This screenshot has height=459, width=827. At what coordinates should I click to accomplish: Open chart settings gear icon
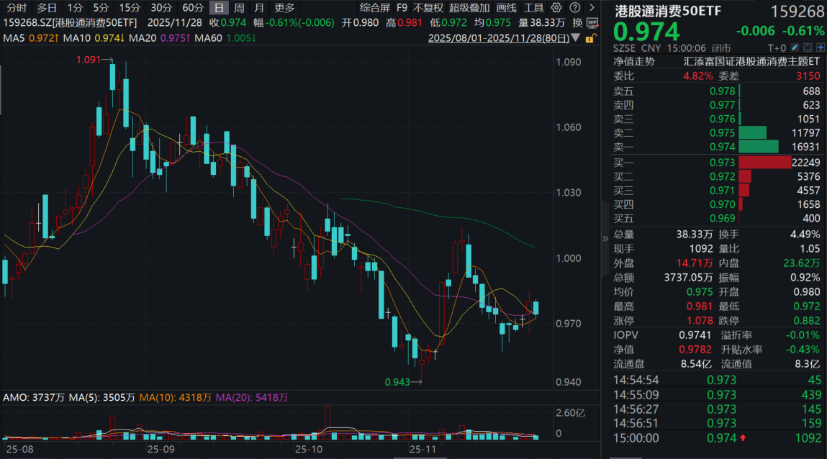coord(556,8)
